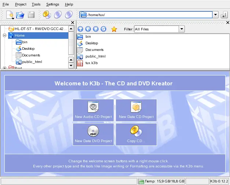Select the HL-DT-ST RW/DVD drive item
The image size is (230, 185).
[x=39, y=29]
